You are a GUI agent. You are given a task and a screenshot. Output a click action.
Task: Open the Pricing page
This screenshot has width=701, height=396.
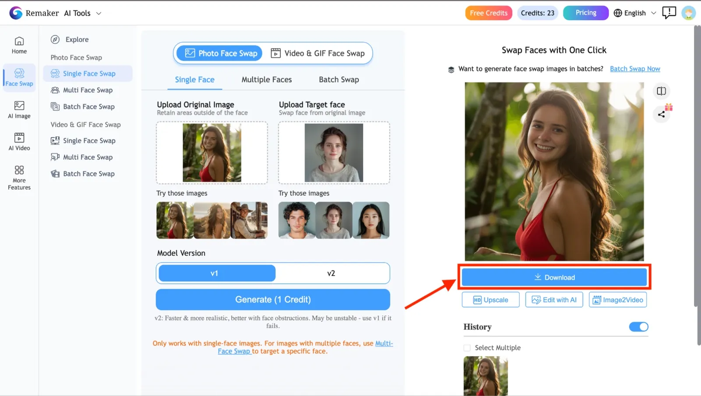(x=586, y=13)
